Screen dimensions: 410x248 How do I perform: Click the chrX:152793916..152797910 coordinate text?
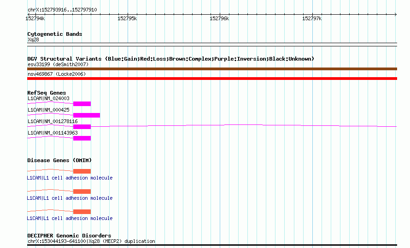62,10
